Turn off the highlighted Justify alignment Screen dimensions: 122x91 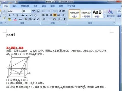point(55,15)
